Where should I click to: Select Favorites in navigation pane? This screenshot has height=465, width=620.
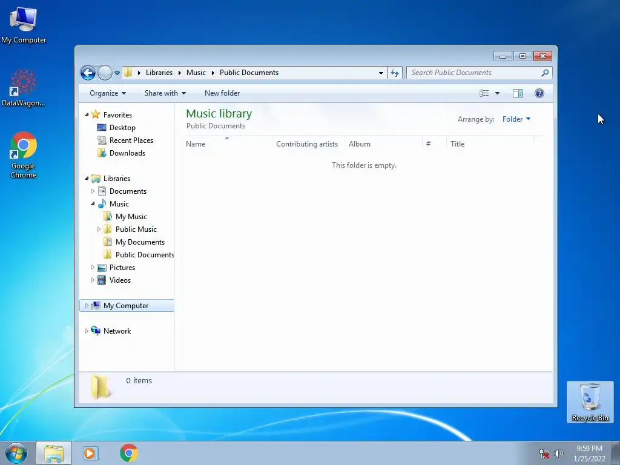[117, 115]
